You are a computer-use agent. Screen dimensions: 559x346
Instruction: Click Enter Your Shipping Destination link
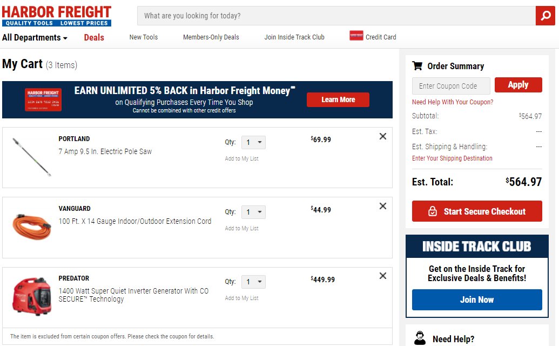click(x=452, y=158)
